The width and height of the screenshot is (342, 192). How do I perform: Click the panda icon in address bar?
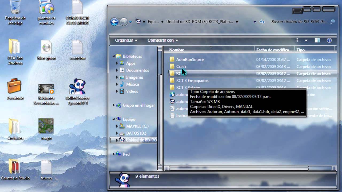[x=138, y=21]
